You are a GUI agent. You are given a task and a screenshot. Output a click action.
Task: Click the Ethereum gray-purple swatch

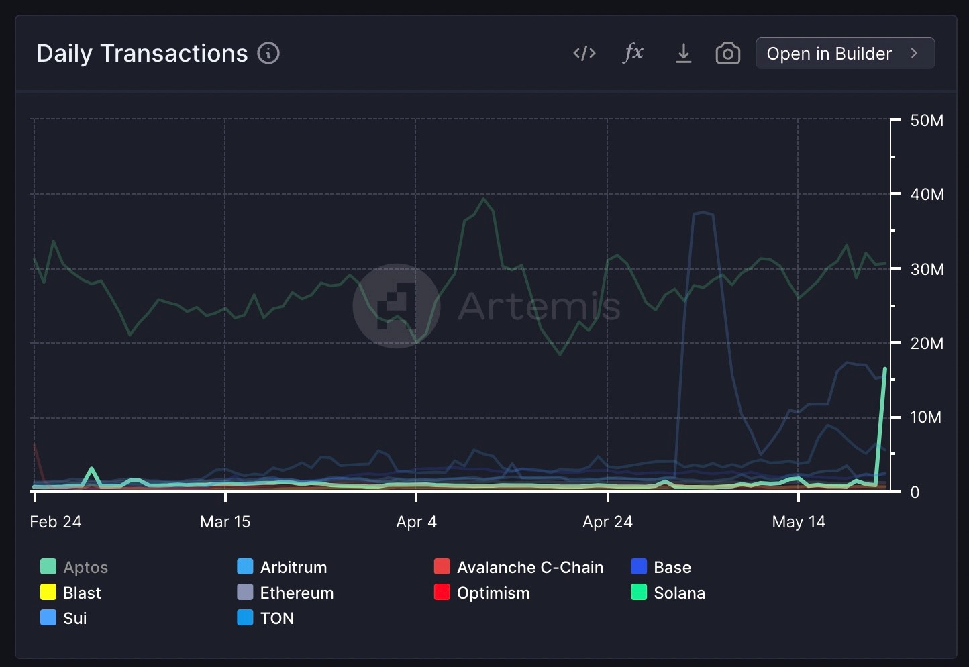tap(245, 593)
